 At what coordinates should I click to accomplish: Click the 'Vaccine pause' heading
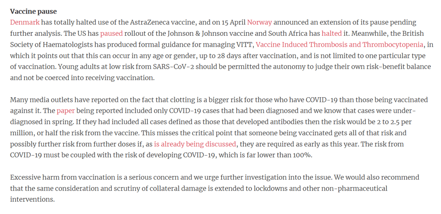(33, 11)
